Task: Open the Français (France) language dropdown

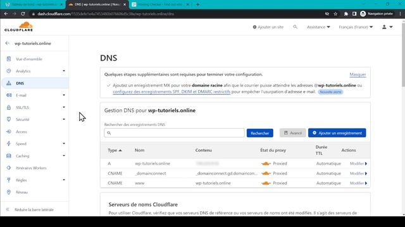Action: coord(356,26)
